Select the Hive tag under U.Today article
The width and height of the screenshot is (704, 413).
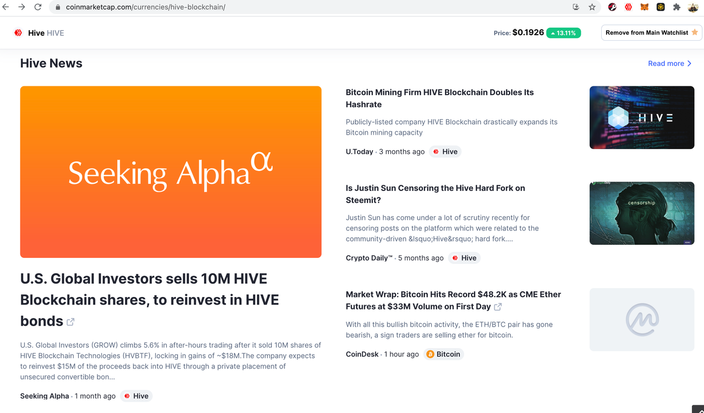(445, 152)
